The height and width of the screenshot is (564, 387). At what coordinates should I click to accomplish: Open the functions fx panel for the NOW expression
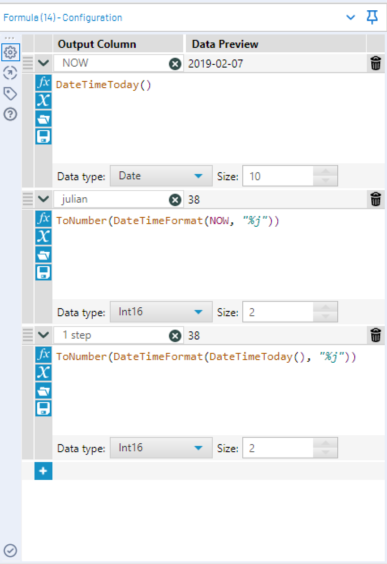[x=43, y=83]
